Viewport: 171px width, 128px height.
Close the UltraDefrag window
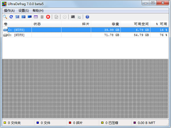coord(163,3)
